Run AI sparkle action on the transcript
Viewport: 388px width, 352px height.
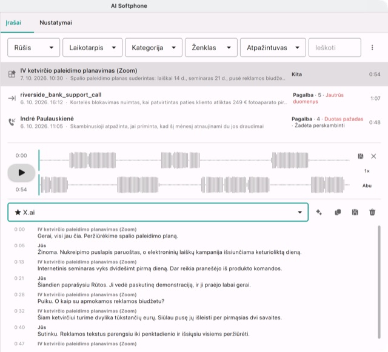tap(319, 212)
